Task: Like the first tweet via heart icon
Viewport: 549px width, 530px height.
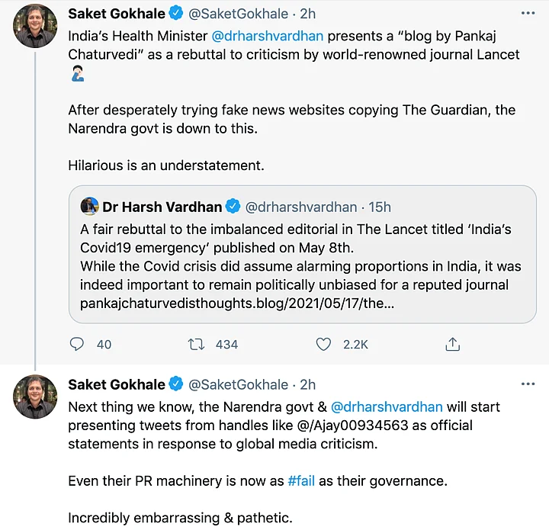Action: point(323,344)
